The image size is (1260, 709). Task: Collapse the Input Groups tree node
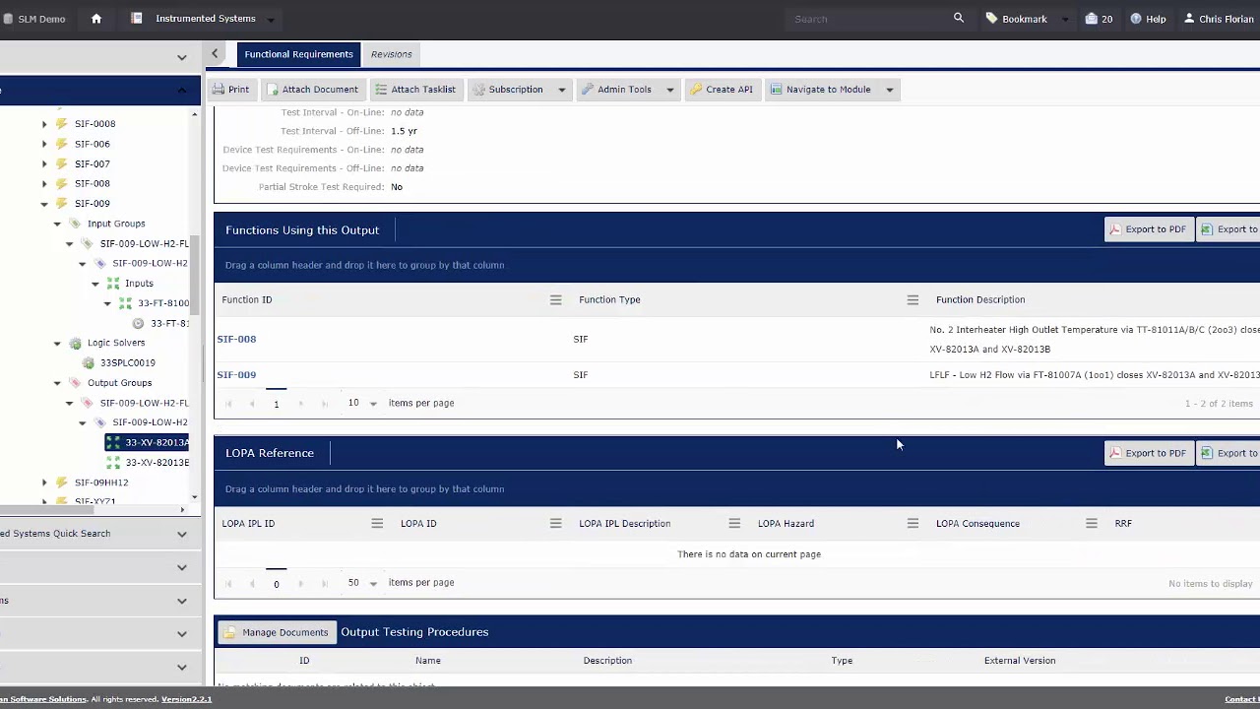(57, 224)
